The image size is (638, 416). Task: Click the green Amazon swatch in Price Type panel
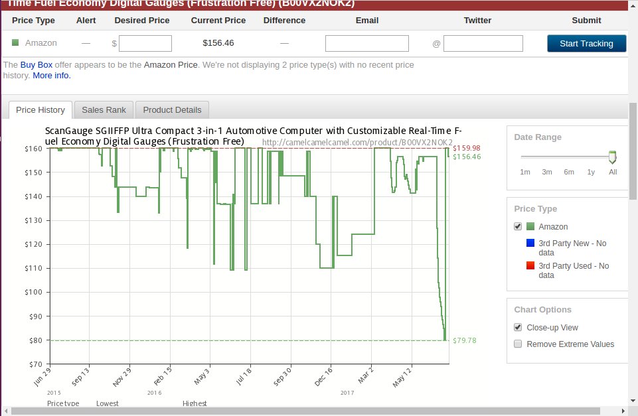click(530, 226)
